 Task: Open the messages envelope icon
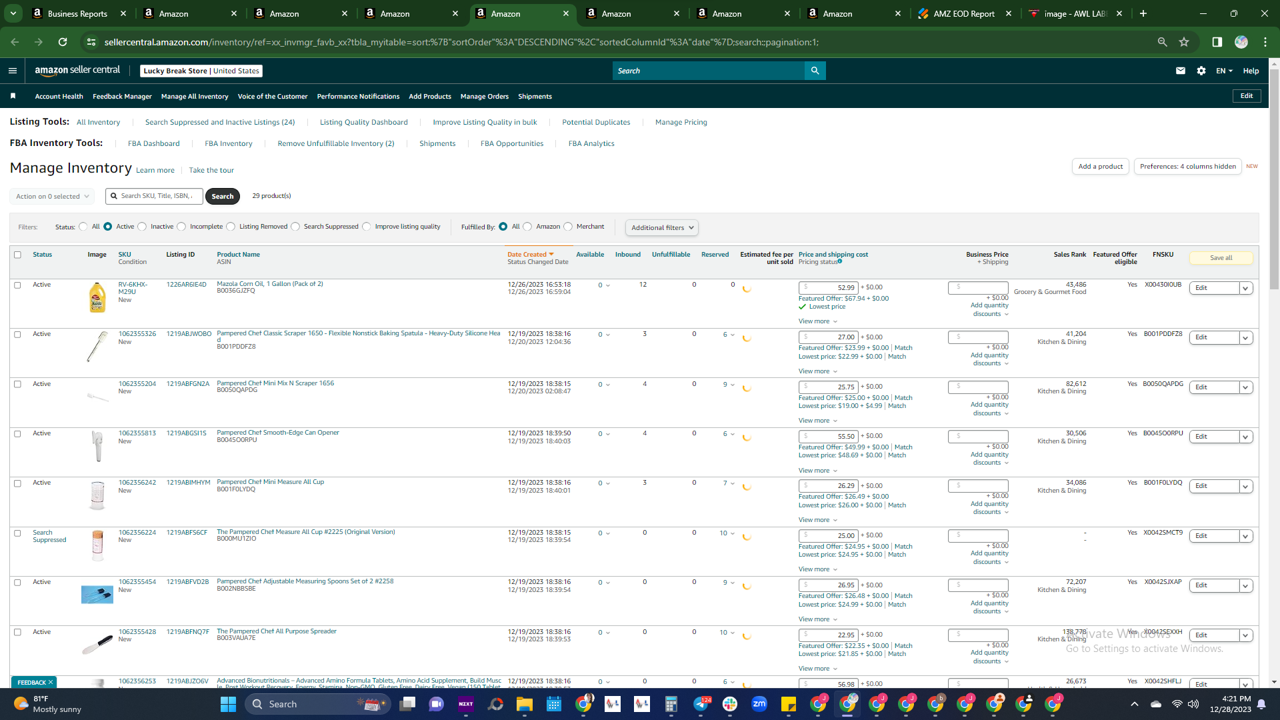pyautogui.click(x=1181, y=71)
